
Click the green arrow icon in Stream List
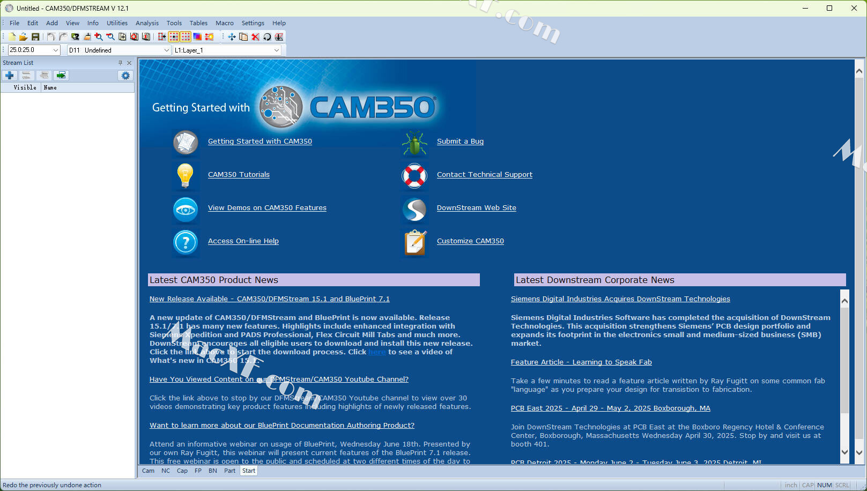tap(61, 76)
